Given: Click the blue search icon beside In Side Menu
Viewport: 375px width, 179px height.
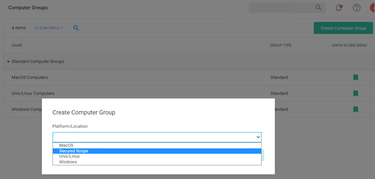Looking at the screenshot, I should pos(76,28).
